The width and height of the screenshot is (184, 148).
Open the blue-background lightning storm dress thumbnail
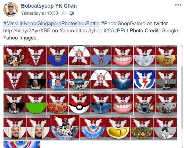(x=123, y=80)
